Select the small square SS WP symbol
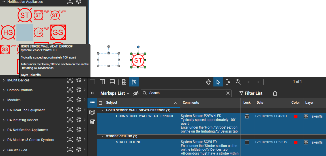This screenshot has height=156, width=326. [5, 49]
